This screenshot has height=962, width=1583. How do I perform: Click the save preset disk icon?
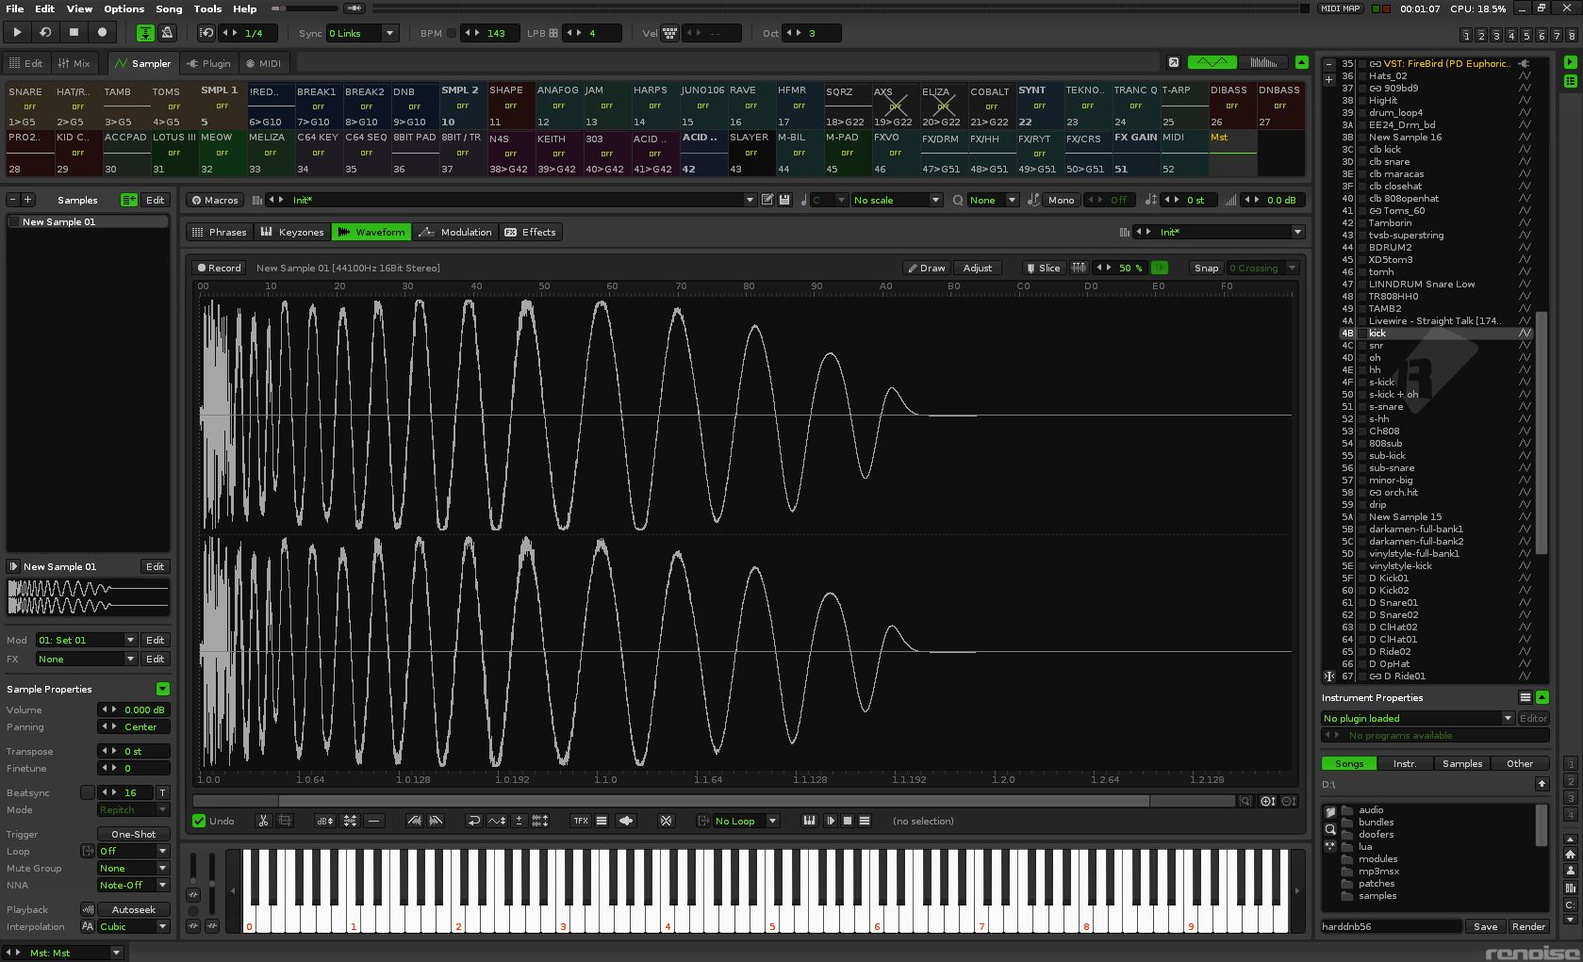(x=784, y=200)
